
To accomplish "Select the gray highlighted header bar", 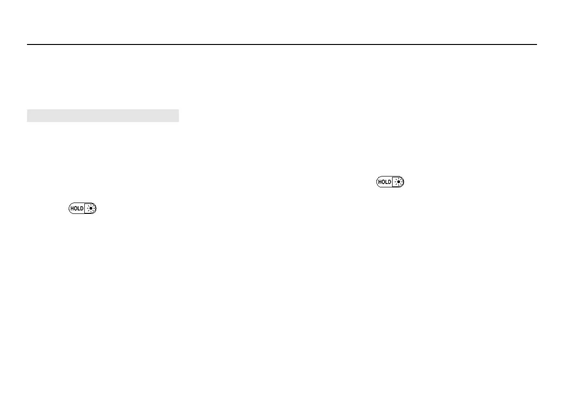I will (x=103, y=115).
